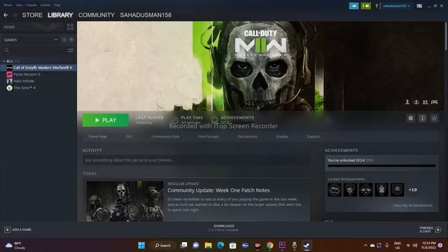This screenshot has height=252, width=448.
Task: Open the DLC link
Action: coord(129,136)
